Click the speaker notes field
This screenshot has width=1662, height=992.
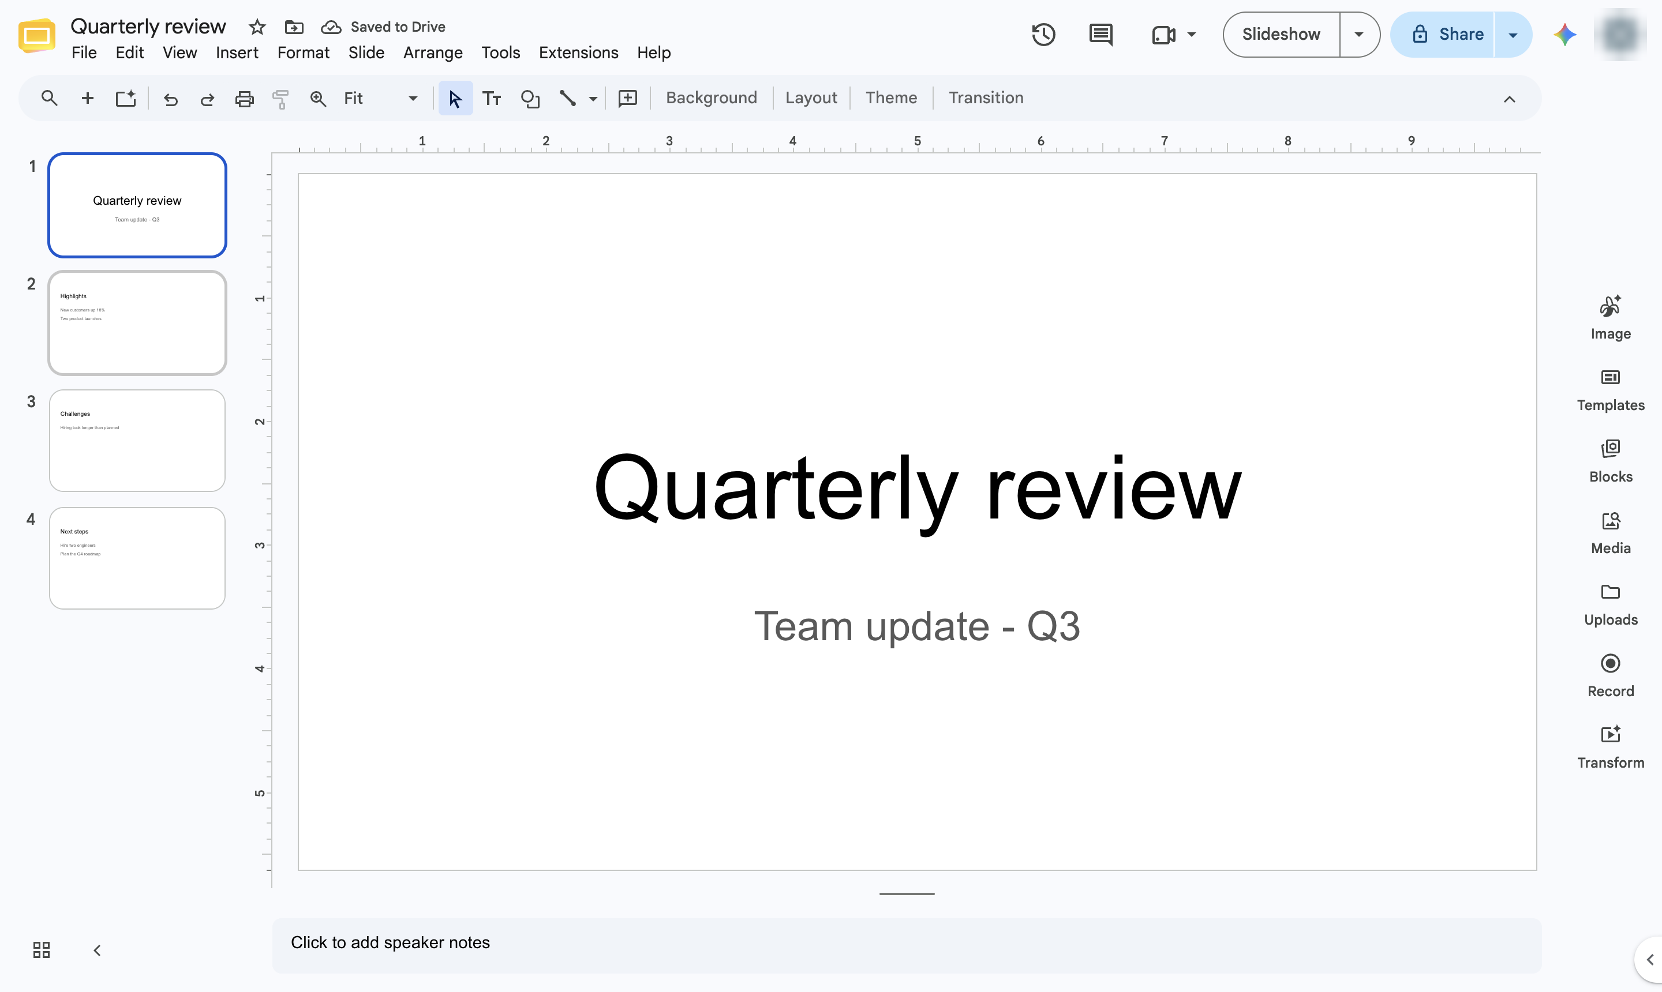tap(906, 945)
